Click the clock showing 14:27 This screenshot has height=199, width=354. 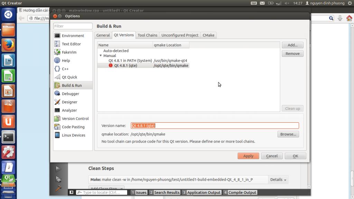(298, 3)
